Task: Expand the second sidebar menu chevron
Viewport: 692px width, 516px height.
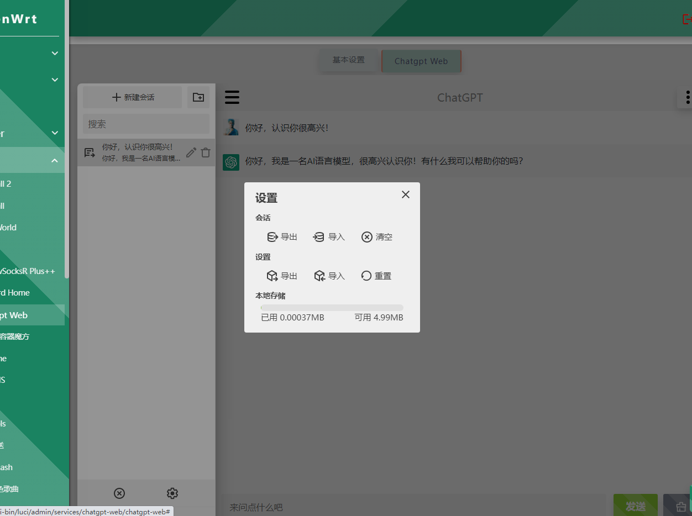Action: pyautogui.click(x=55, y=80)
